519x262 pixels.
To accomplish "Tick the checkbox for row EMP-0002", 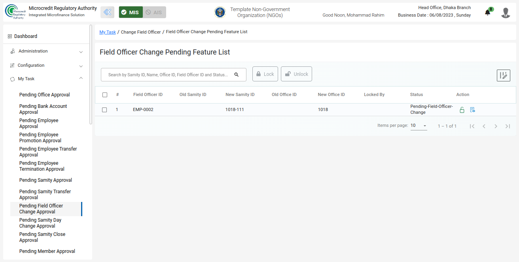I will click(x=104, y=110).
